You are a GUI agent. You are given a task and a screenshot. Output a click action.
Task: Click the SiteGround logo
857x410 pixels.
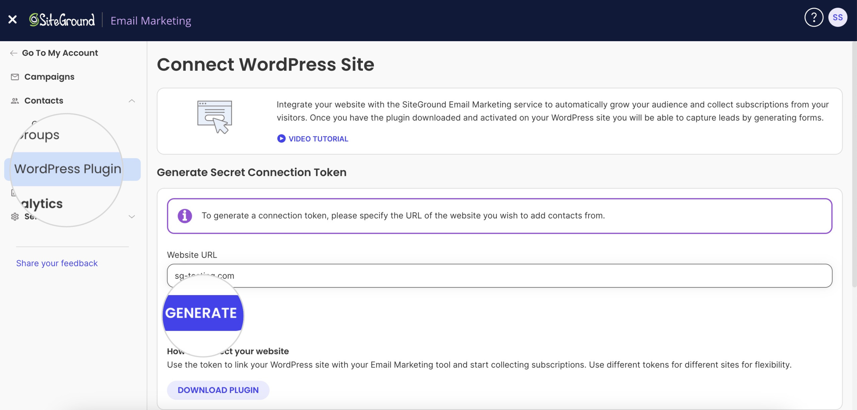click(62, 20)
